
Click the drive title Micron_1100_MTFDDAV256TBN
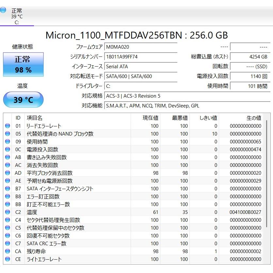click(114, 35)
